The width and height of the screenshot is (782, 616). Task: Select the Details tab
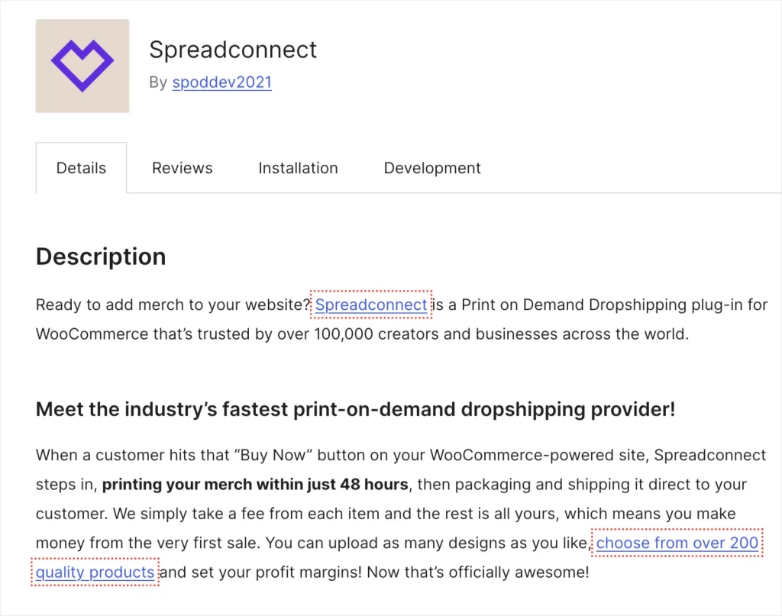click(x=81, y=167)
